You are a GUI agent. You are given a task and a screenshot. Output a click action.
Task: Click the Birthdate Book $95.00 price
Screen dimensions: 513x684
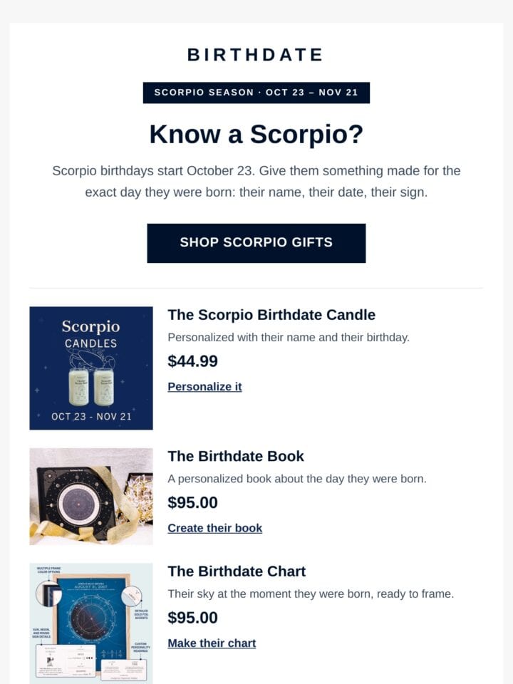pos(192,502)
